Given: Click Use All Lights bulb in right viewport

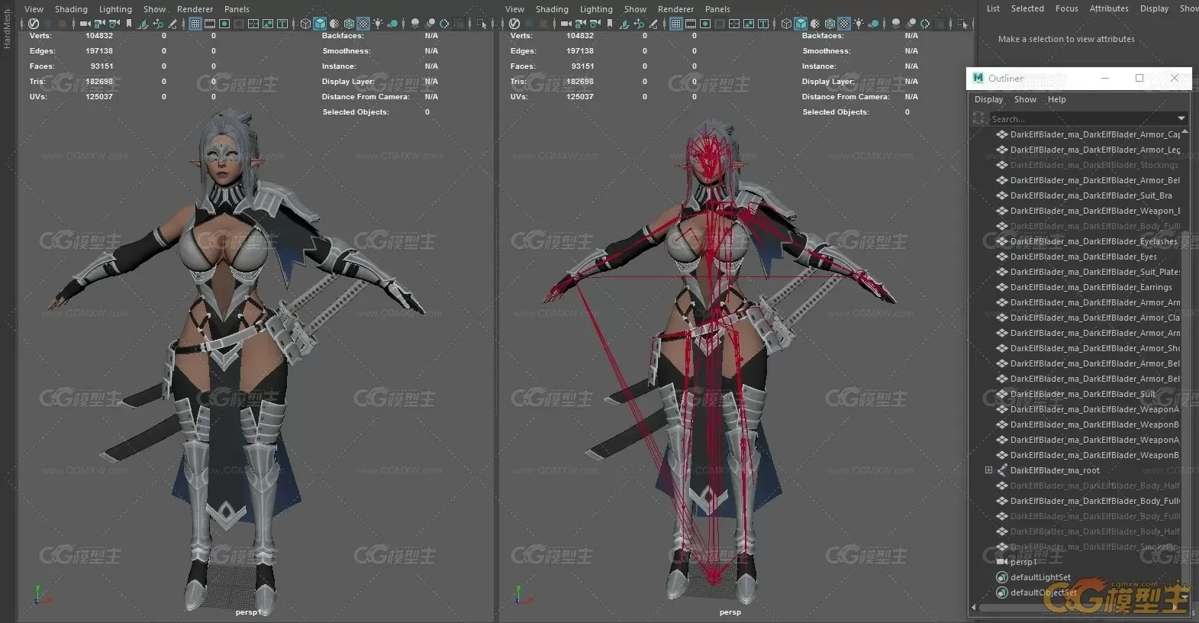Looking at the screenshot, I should click(859, 24).
